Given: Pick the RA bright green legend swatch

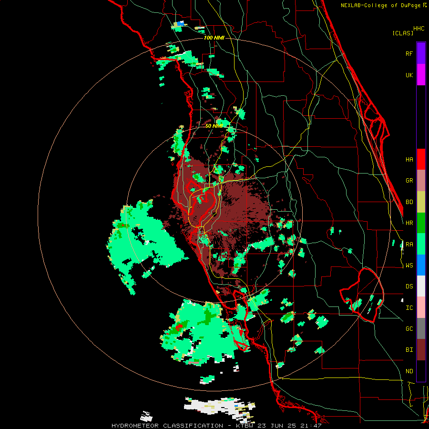Looking at the screenshot, I should [421, 244].
